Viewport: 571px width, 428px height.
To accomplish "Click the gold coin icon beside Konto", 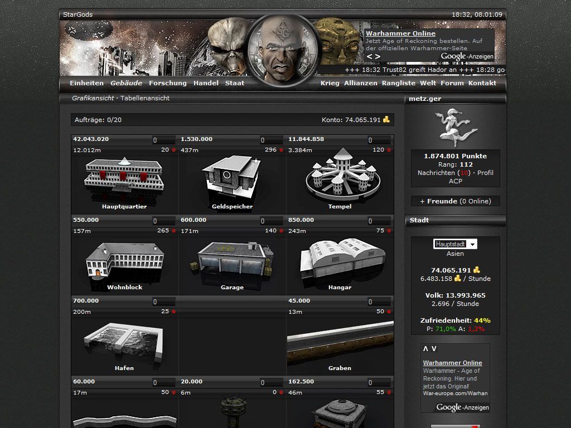I will click(x=386, y=119).
